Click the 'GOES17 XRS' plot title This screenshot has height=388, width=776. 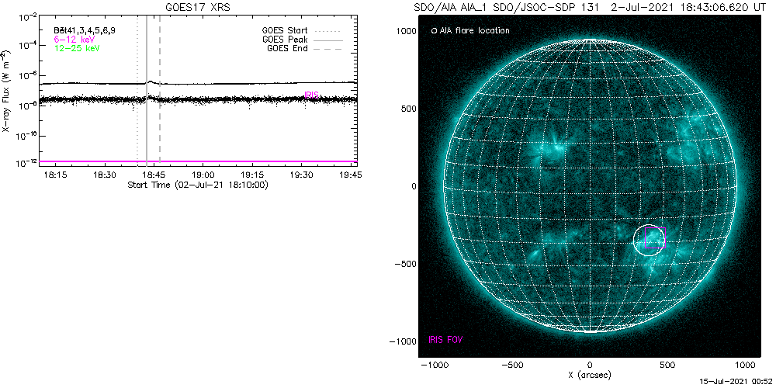click(x=199, y=8)
